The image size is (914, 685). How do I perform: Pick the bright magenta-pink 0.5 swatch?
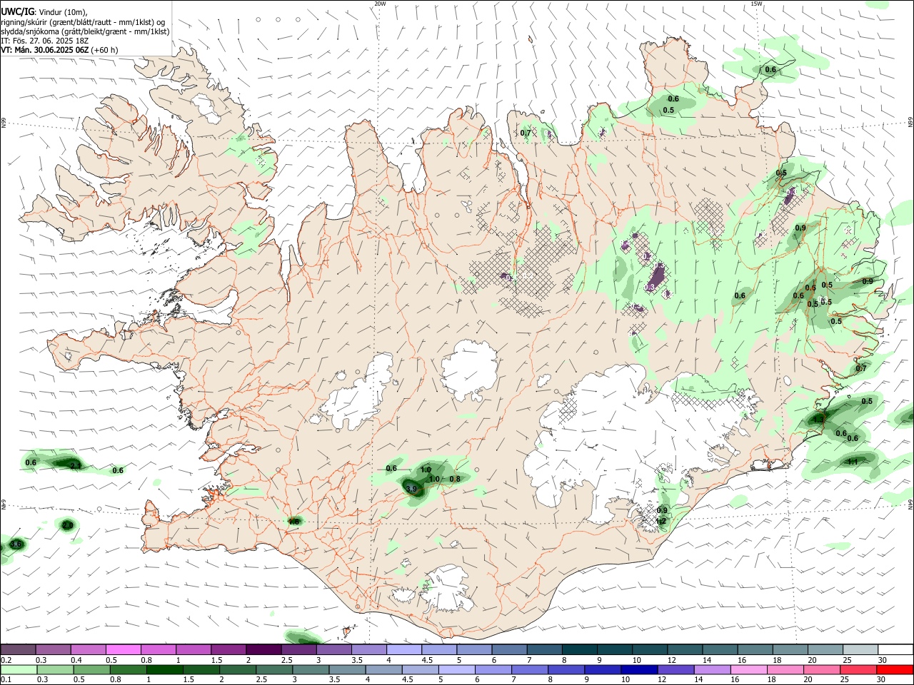click(x=124, y=649)
